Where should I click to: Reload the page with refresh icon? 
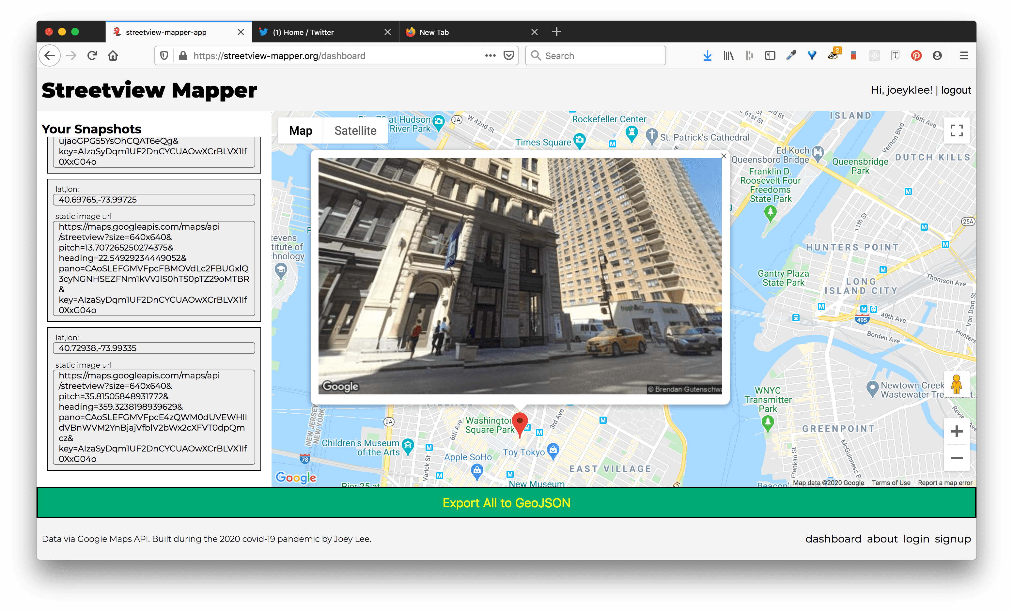coord(92,55)
